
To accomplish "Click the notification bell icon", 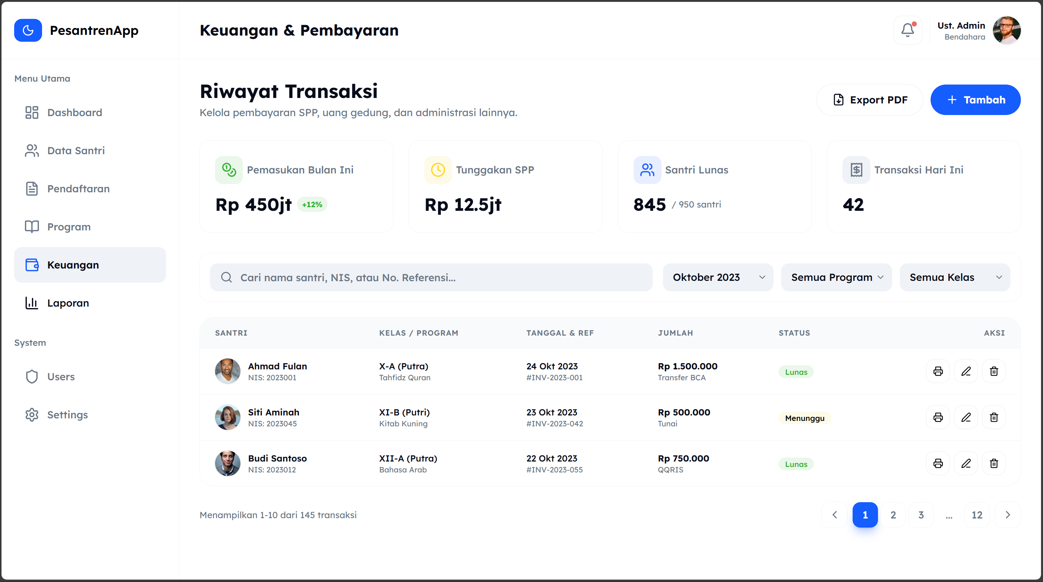I will click(907, 30).
